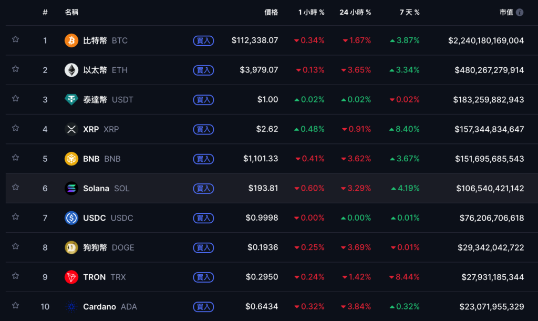Viewport: 538px width, 321px height.
Task: Click the Bitcoin orange logo icon
Action: coord(71,40)
